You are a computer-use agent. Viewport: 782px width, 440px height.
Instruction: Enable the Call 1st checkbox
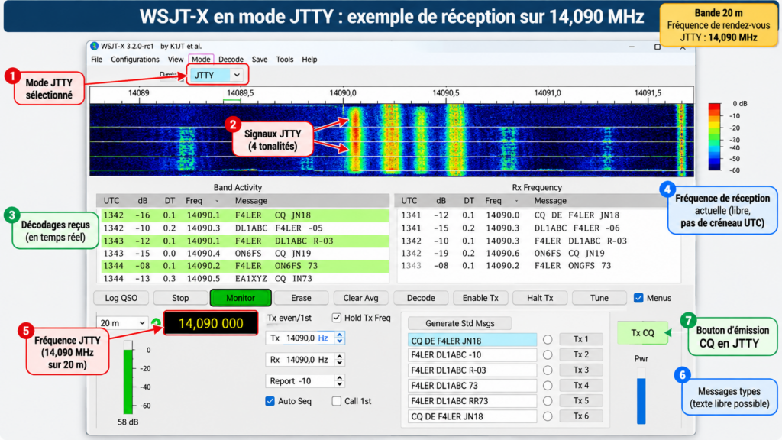coord(337,401)
